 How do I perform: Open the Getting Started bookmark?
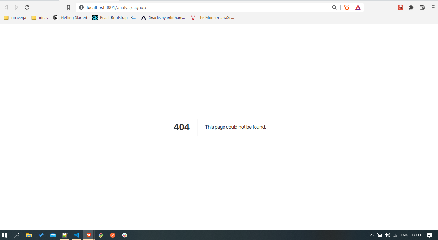click(x=70, y=18)
